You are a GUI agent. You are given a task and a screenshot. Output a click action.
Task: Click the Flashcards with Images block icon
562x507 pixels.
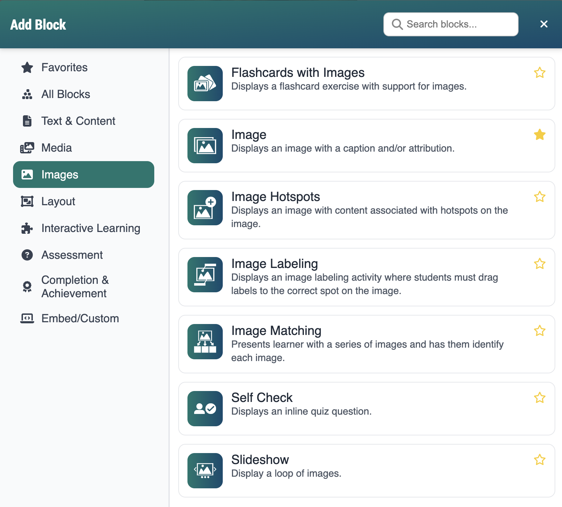[205, 84]
